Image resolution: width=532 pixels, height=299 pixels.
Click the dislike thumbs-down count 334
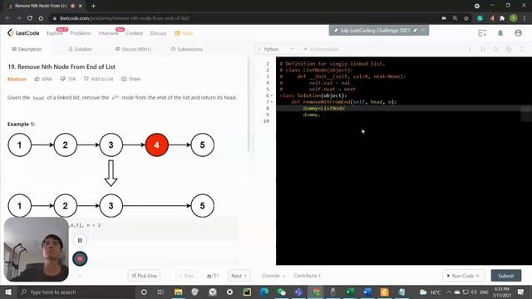coord(68,79)
